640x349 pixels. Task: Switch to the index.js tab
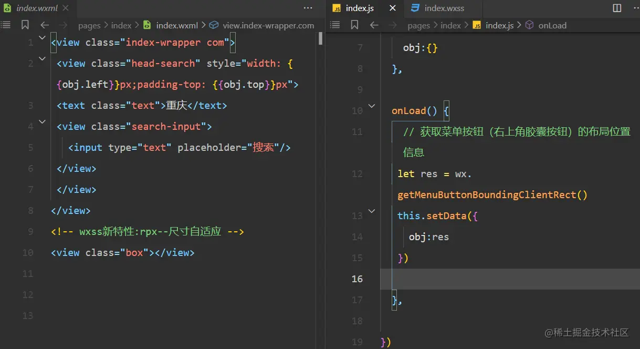(365, 8)
